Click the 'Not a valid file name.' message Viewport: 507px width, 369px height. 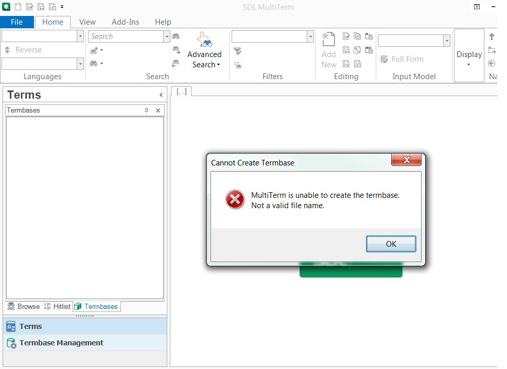288,206
